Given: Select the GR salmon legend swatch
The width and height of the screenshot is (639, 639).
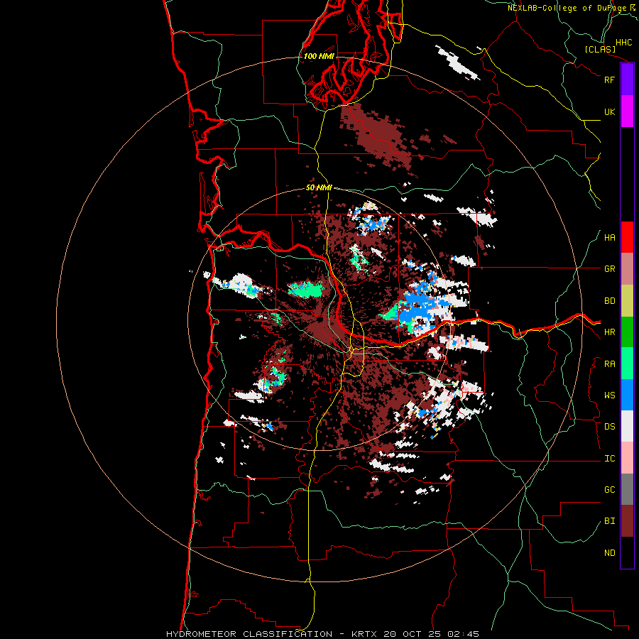Looking at the screenshot, I should 627,269.
